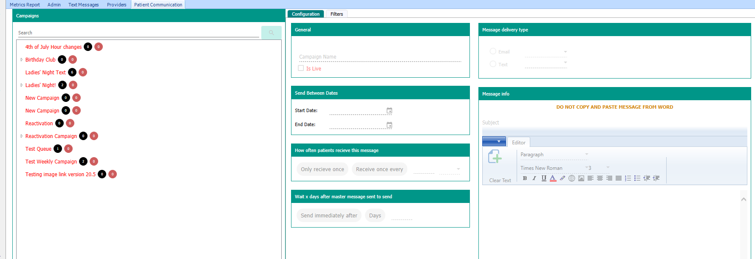Click the message Subject field
The image size is (755, 259).
[x=614, y=123]
